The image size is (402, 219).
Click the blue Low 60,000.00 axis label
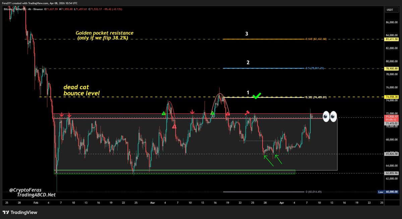tap(388, 191)
